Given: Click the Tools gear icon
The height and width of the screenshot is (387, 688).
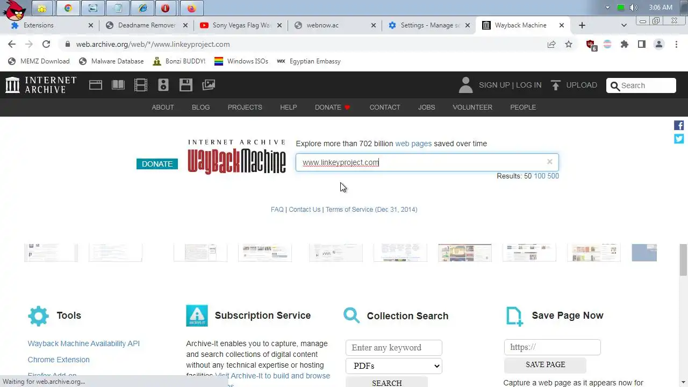Looking at the screenshot, I should 38,316.
